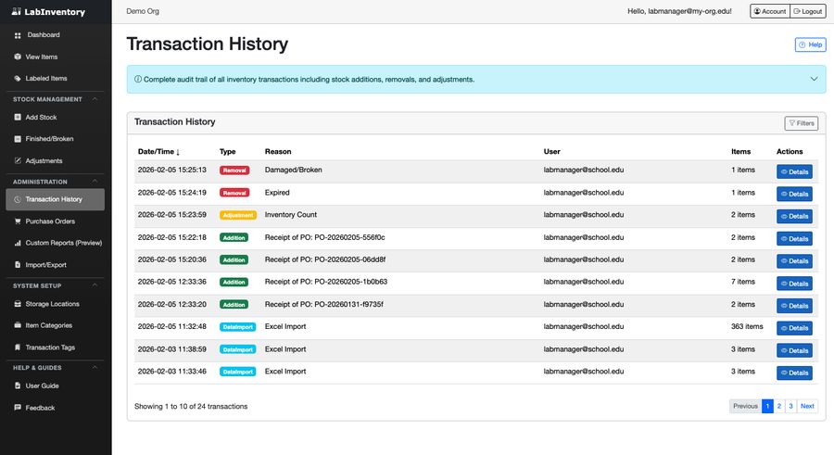Click the Custom Reports chart icon

pyautogui.click(x=18, y=243)
